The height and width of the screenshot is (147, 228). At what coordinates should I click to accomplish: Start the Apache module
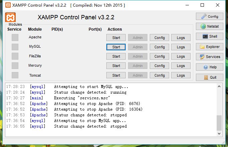pyautogui.click(x=116, y=38)
